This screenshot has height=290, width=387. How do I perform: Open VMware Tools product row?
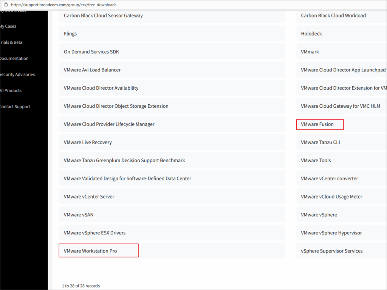[x=316, y=160]
